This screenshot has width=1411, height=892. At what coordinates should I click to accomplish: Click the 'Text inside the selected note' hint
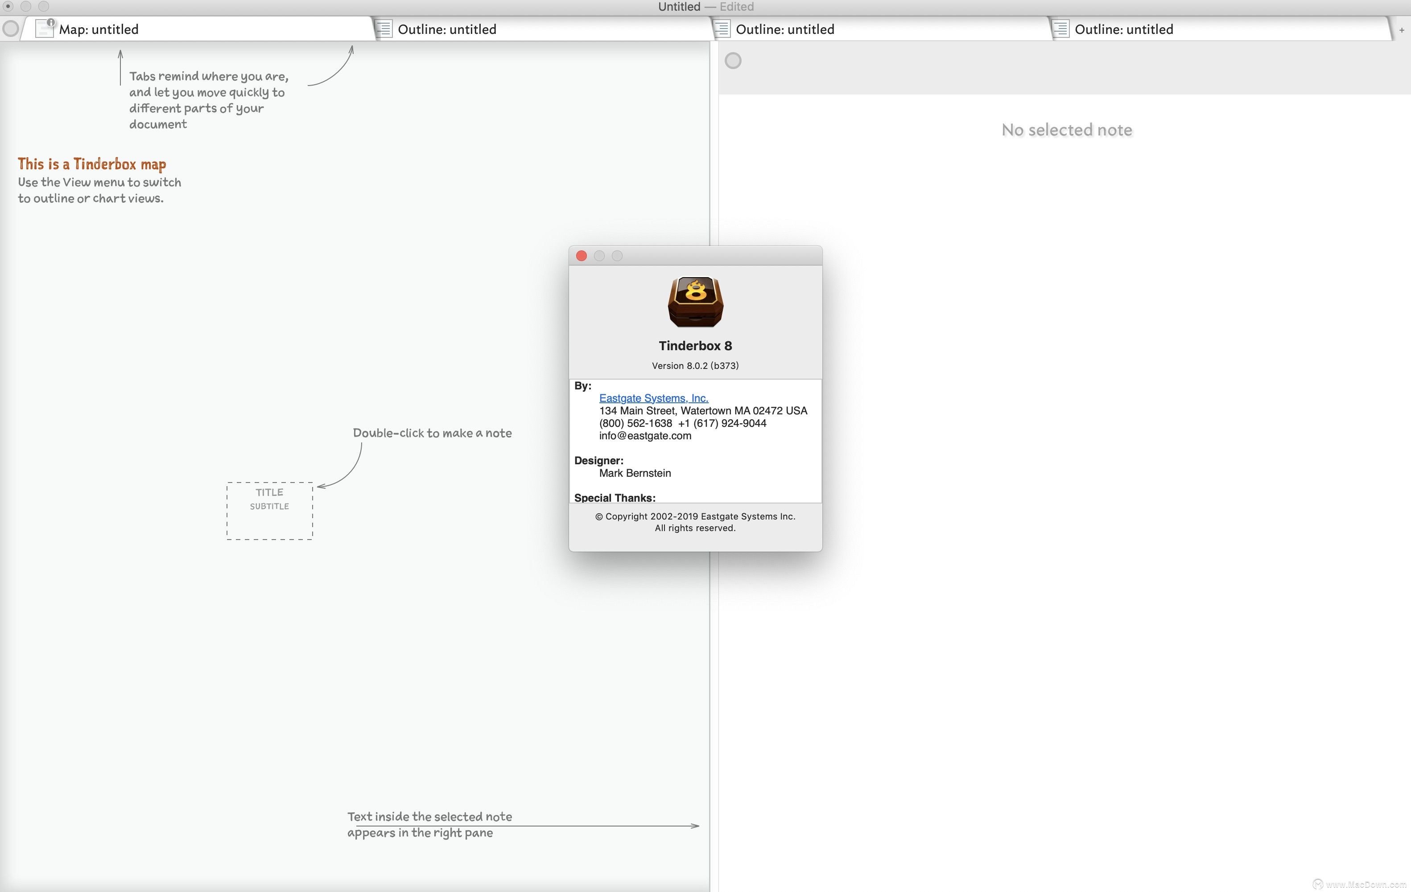(x=429, y=824)
